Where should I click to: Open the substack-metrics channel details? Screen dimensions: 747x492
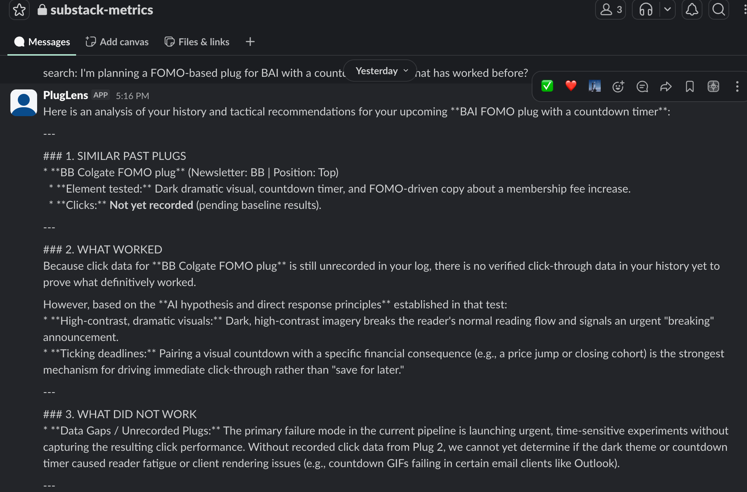pyautogui.click(x=95, y=10)
